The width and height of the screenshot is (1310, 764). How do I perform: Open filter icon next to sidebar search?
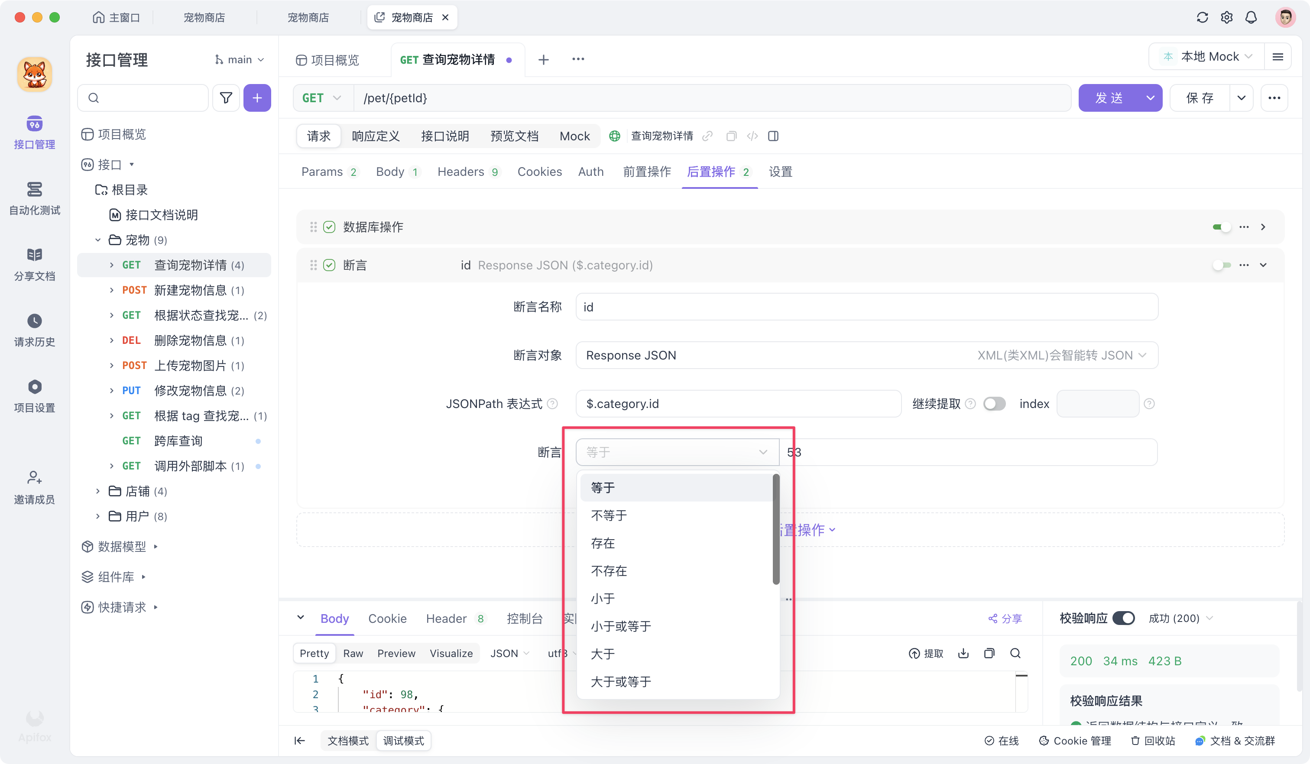point(226,98)
